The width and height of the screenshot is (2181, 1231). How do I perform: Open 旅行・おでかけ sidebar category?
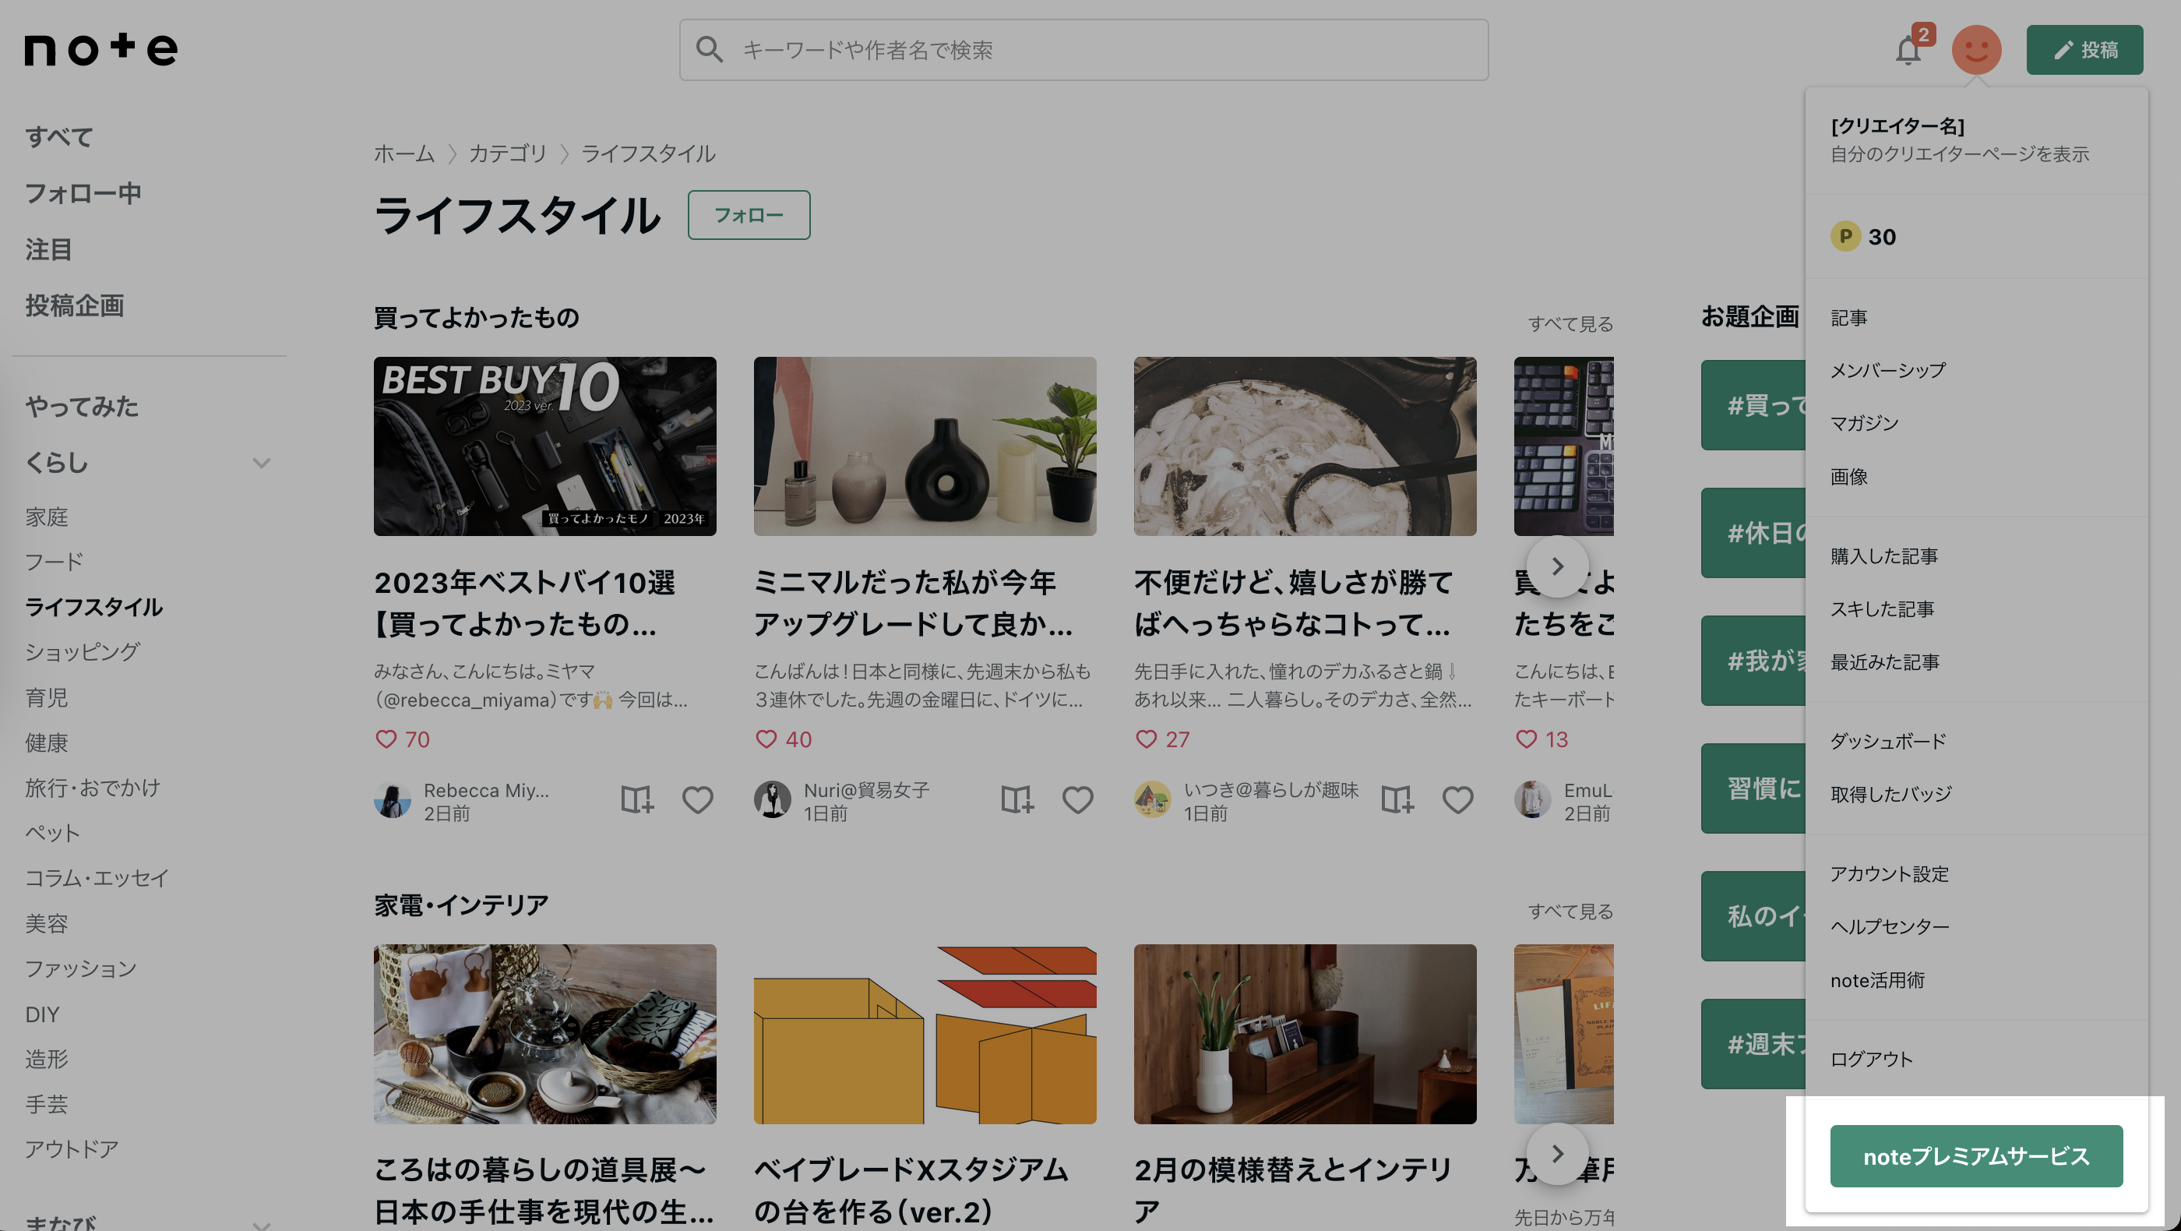point(92,788)
